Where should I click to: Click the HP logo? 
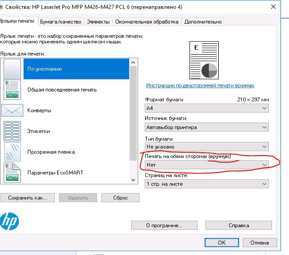9,221
